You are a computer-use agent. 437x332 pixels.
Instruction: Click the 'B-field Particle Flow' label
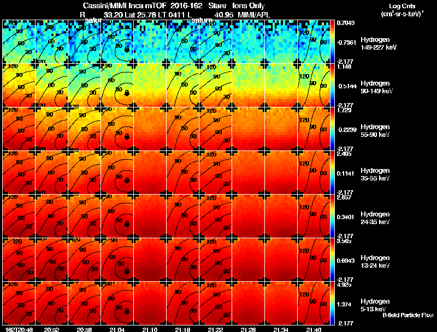coord(408,315)
